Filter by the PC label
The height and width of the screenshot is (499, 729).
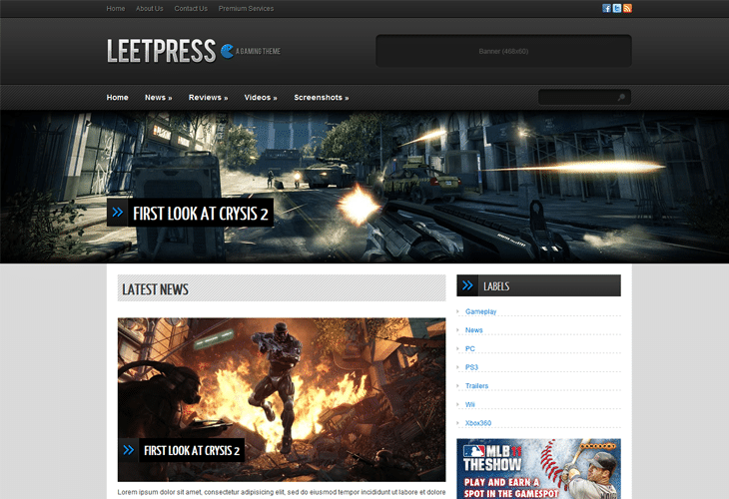tap(470, 348)
